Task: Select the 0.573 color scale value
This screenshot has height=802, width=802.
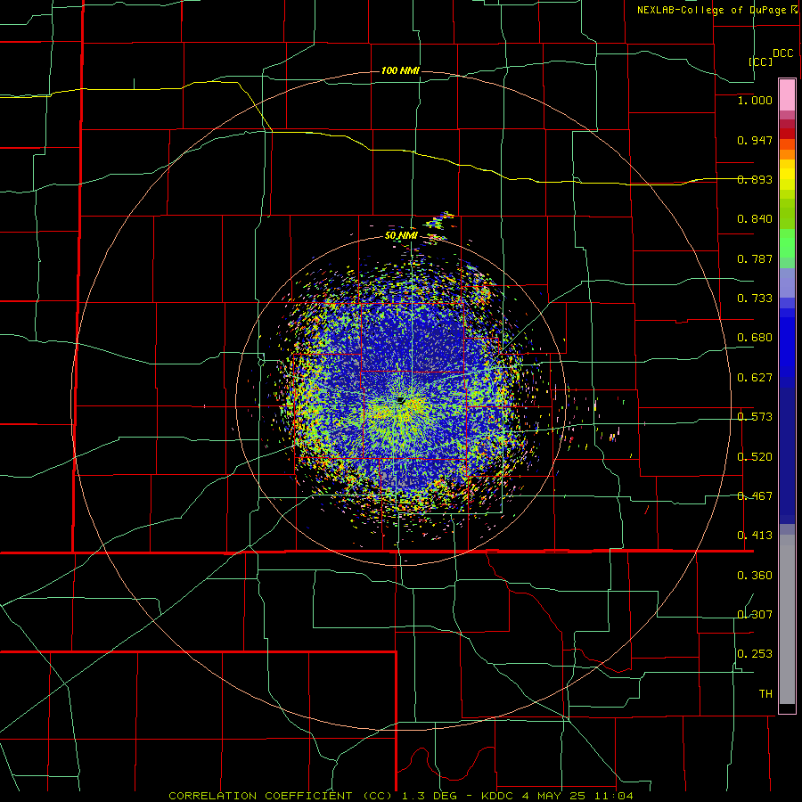Action: [x=755, y=417]
